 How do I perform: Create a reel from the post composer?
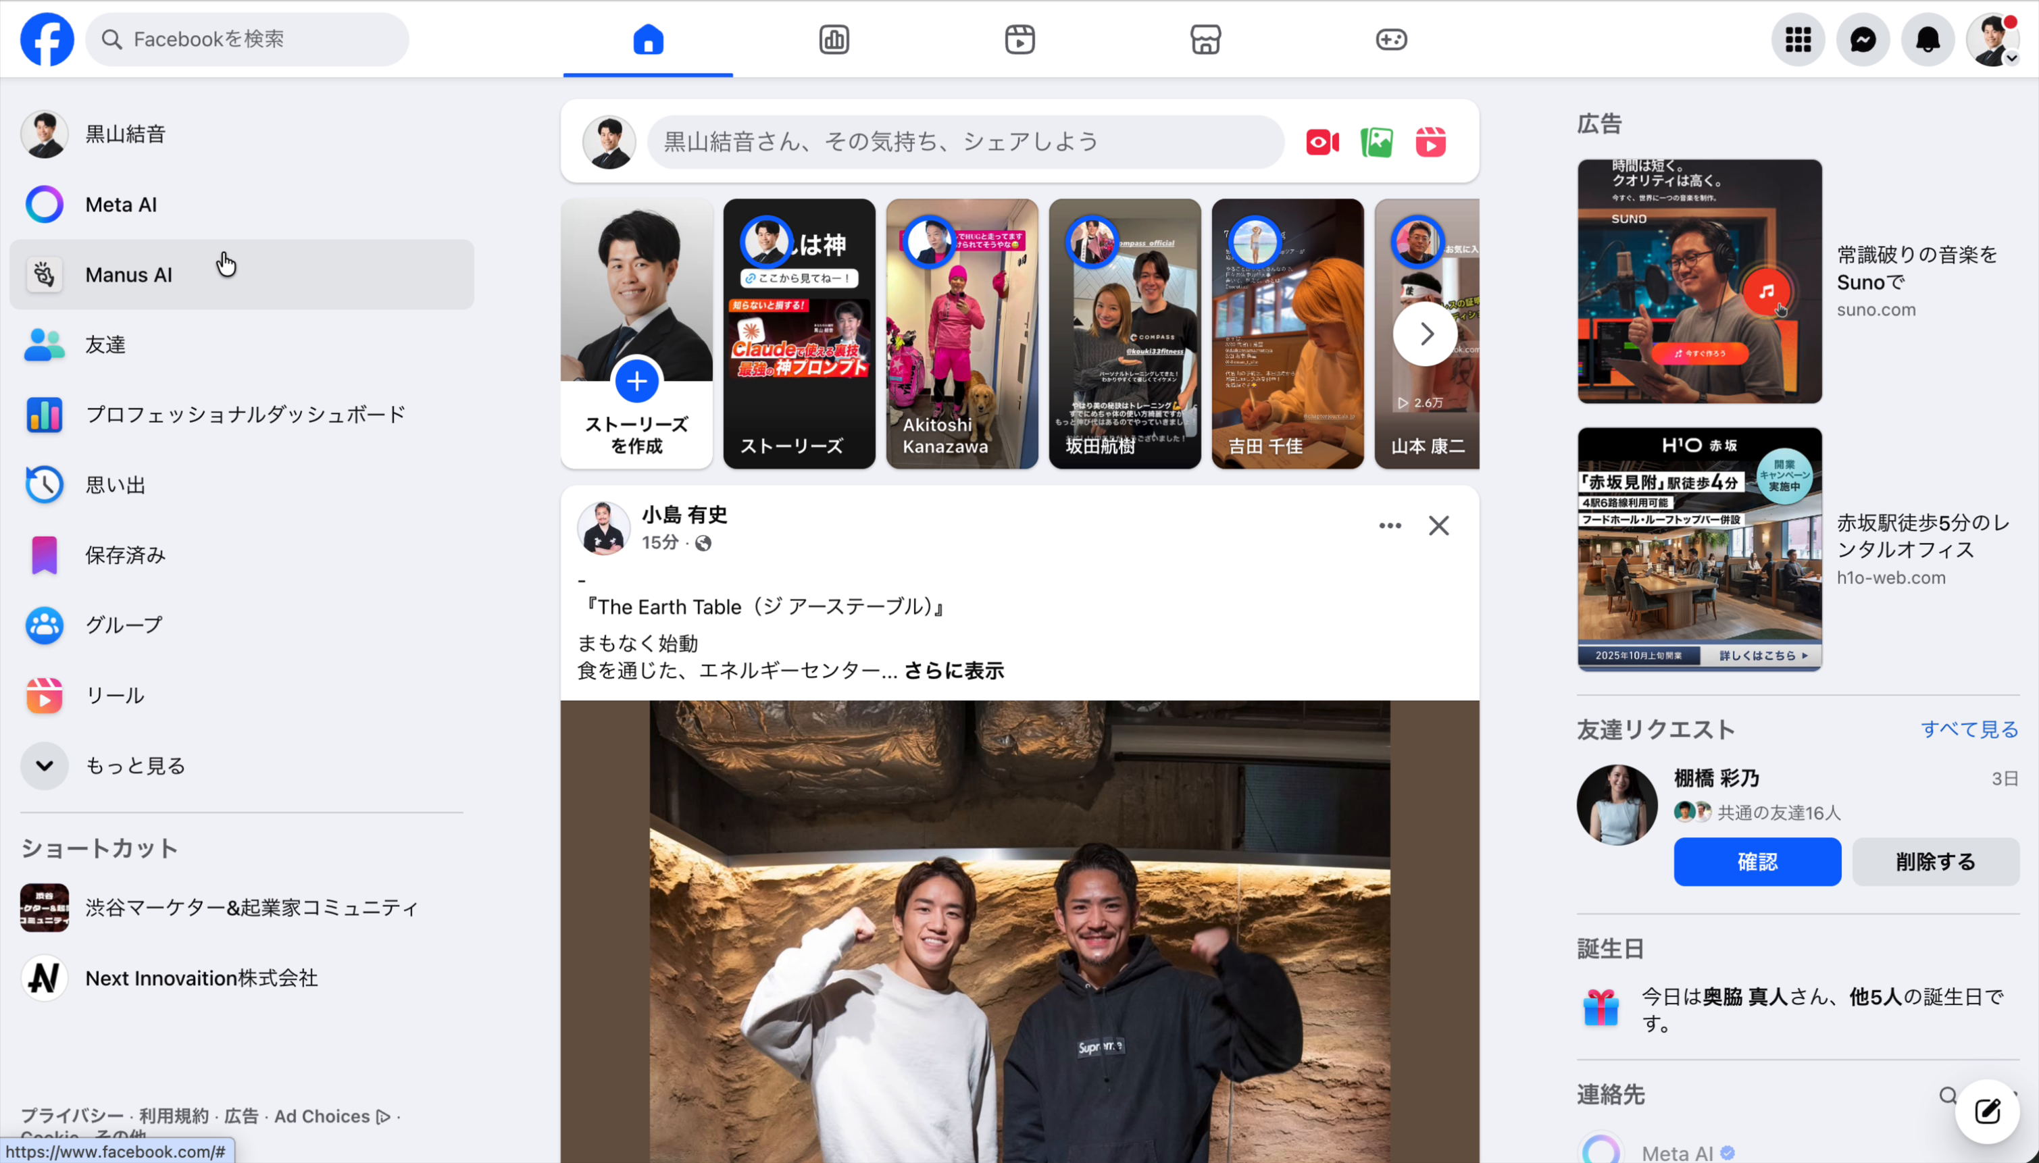1430,141
